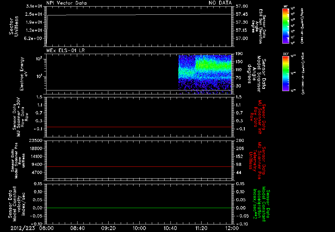Click the electron energy spectrogram data region
335x232 pixels.
coord(205,74)
